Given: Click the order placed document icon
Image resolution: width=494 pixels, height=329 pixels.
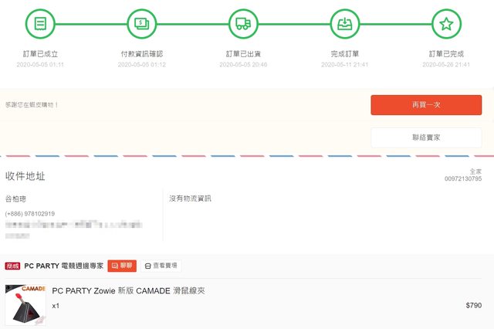Looking at the screenshot, I should (x=40, y=23).
